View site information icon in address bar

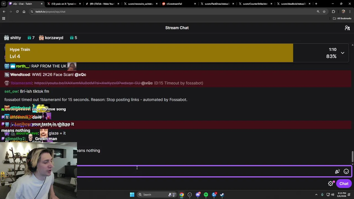tap(32, 12)
